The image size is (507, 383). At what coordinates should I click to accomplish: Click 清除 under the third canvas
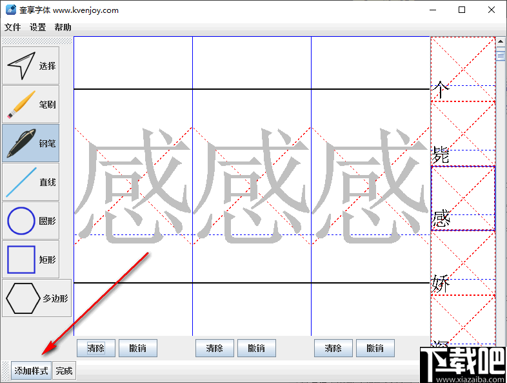[x=333, y=348]
